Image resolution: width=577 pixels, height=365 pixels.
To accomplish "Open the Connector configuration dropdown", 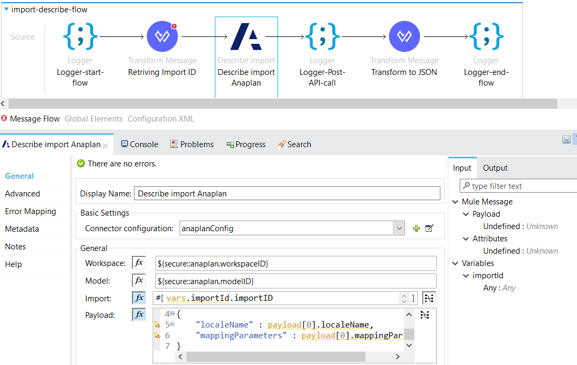I will (399, 229).
